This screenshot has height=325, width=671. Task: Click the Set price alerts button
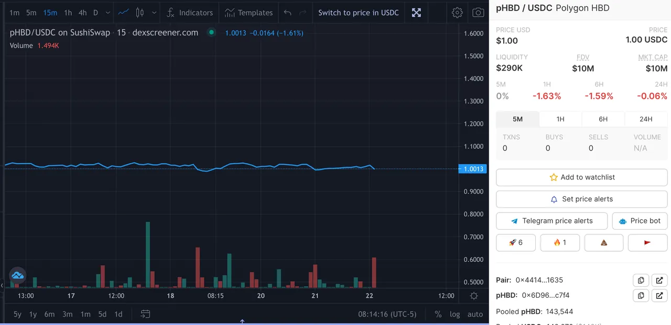[x=582, y=199]
